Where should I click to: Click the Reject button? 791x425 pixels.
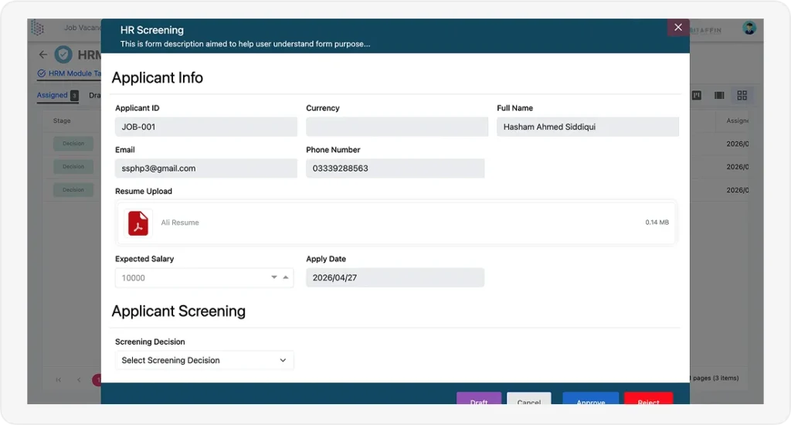pyautogui.click(x=648, y=398)
